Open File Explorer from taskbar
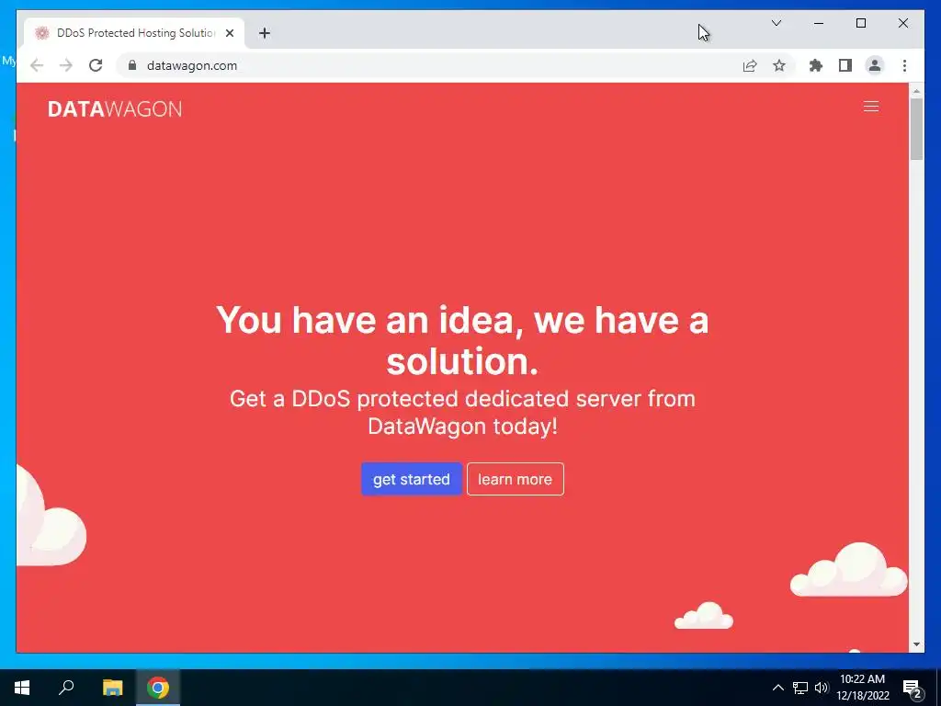 tap(112, 688)
